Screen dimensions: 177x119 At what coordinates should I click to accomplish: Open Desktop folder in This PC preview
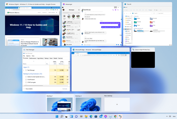click(x=137, y=19)
